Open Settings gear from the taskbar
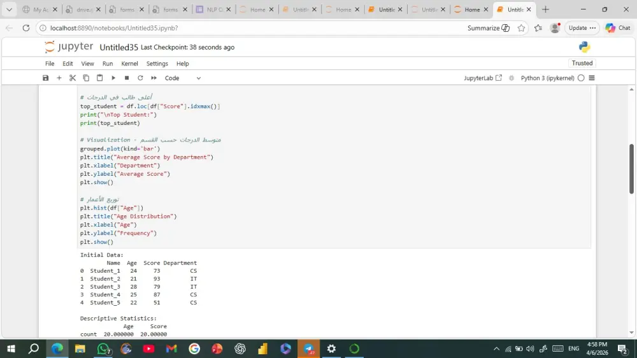This screenshot has height=358, width=637. coord(331,348)
